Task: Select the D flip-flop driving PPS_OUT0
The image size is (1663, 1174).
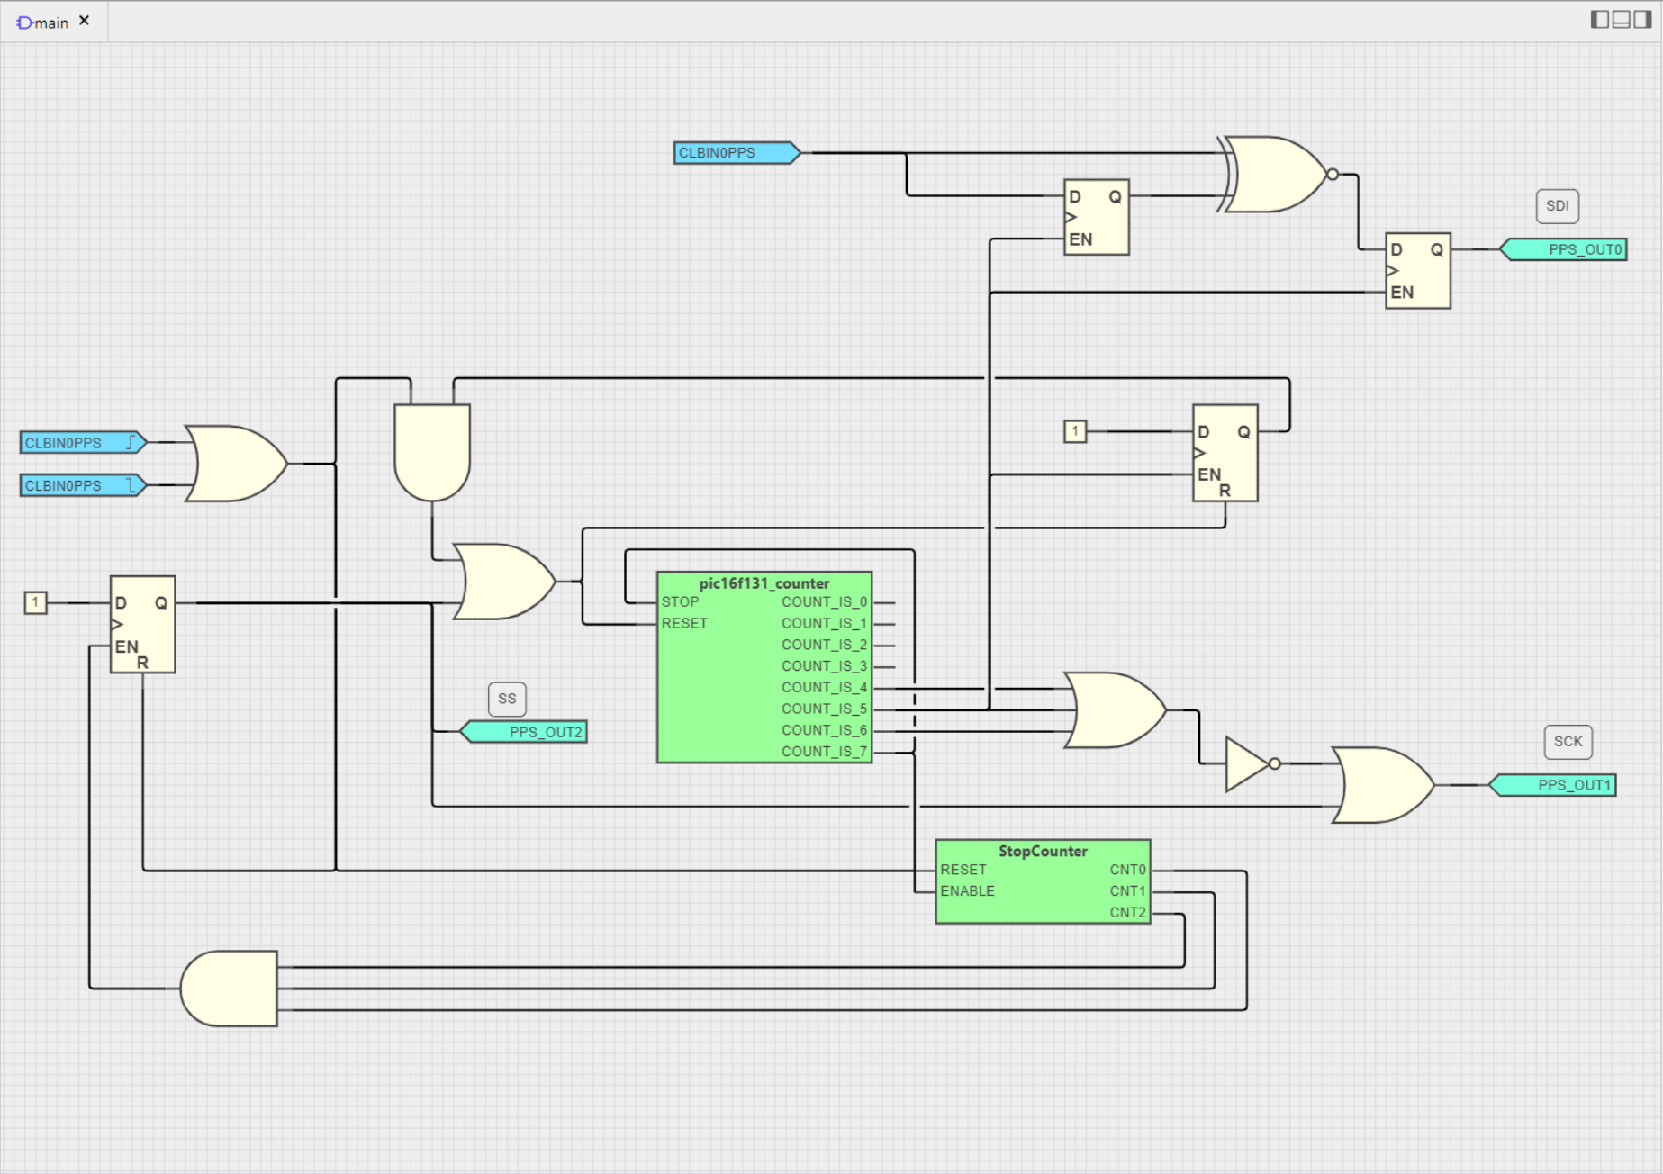Action: point(1417,270)
